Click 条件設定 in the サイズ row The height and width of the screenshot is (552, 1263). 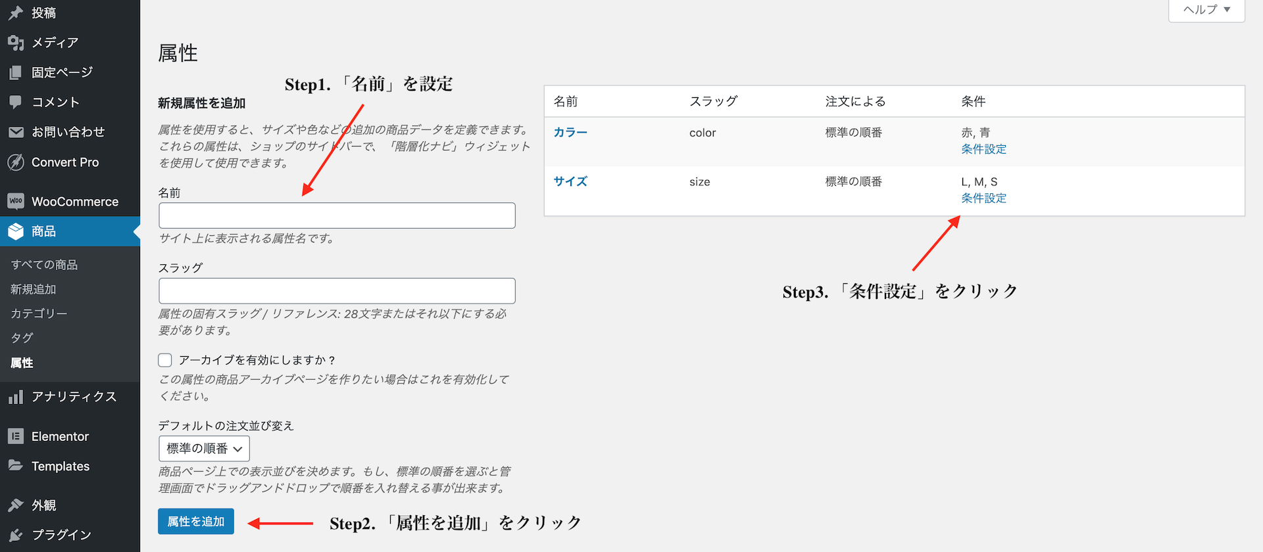984,198
